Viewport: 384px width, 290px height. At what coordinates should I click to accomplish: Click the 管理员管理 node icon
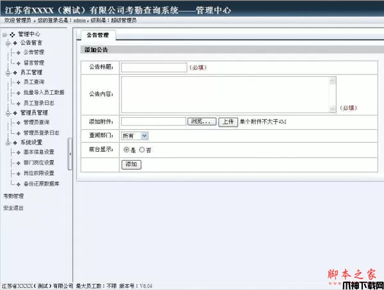(15, 113)
